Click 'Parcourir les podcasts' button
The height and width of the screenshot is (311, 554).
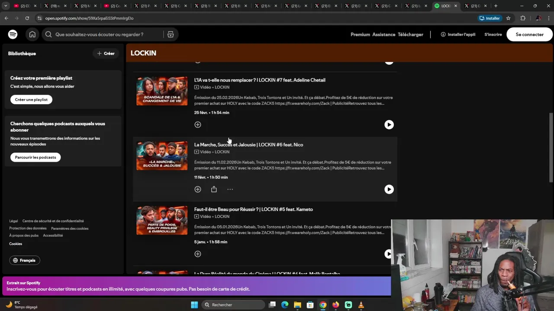tap(35, 157)
